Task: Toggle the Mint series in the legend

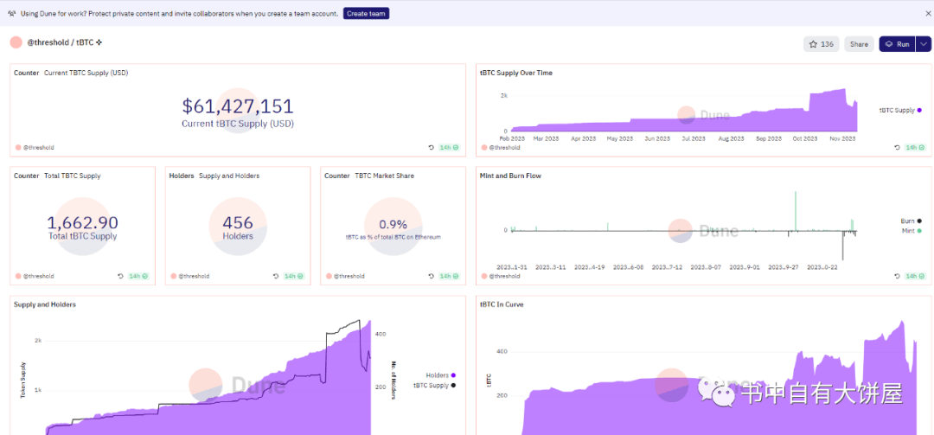Action: click(x=912, y=230)
